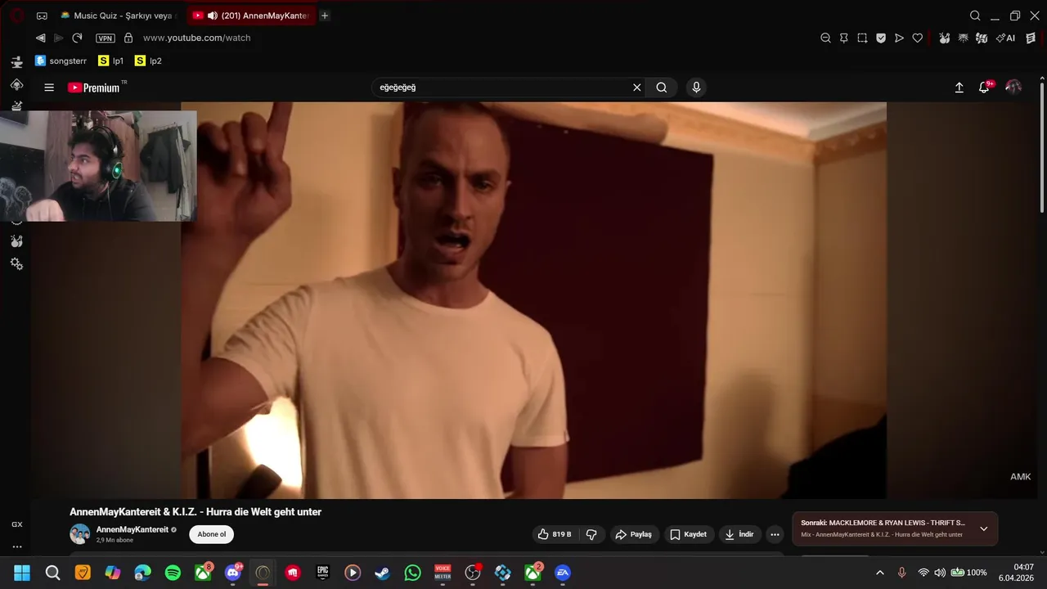1047x589 pixels.
Task: View site security via the lock icon
Action: pos(128,38)
